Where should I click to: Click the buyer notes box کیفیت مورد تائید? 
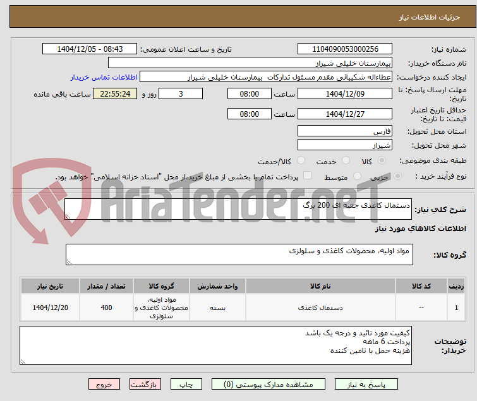(x=215, y=345)
